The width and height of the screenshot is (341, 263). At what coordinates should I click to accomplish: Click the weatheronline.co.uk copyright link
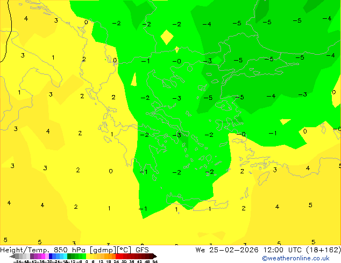point(296,258)
